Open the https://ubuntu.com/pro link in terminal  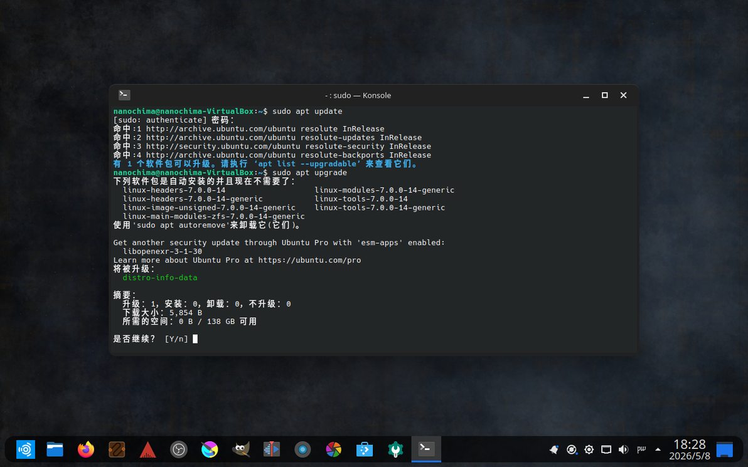[309, 260]
